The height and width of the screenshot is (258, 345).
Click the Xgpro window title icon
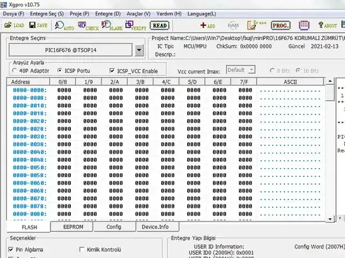pyautogui.click(x=3, y=4)
